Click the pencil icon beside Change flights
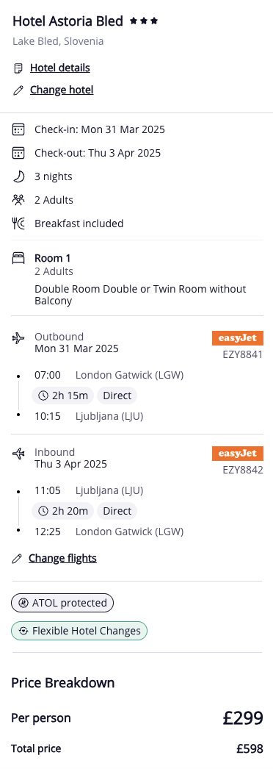Image resolution: width=273 pixels, height=769 pixels. [x=17, y=559]
